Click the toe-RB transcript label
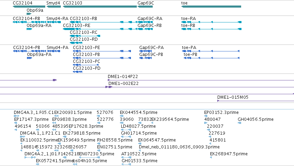The image size is (294, 166). click(188, 26)
